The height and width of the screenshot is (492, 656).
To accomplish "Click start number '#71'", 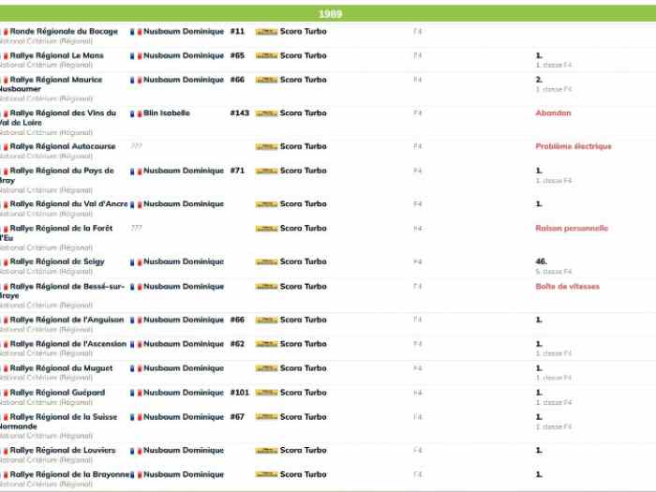I will point(237,171).
